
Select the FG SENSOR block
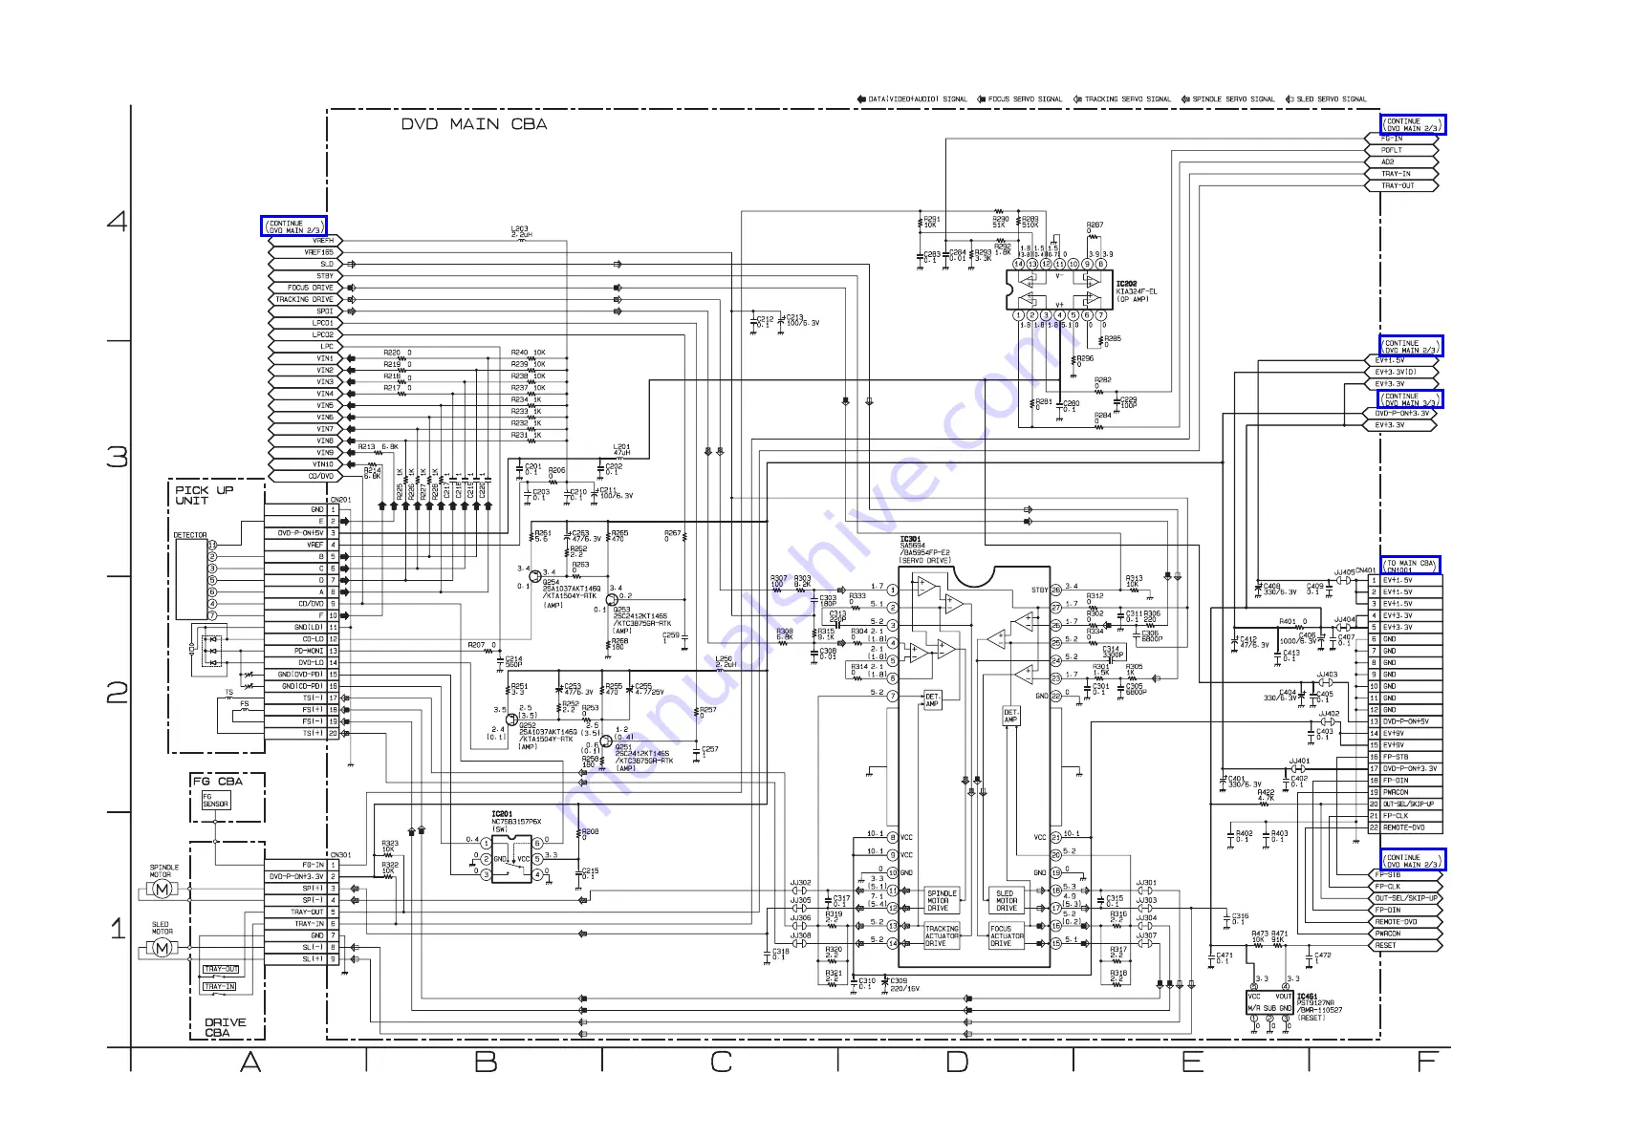216,801
